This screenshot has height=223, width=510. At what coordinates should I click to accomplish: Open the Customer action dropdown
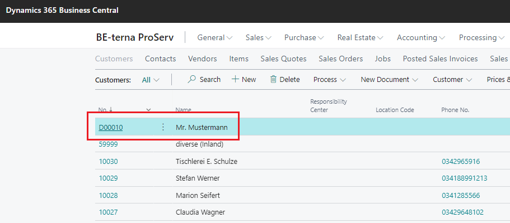click(452, 80)
